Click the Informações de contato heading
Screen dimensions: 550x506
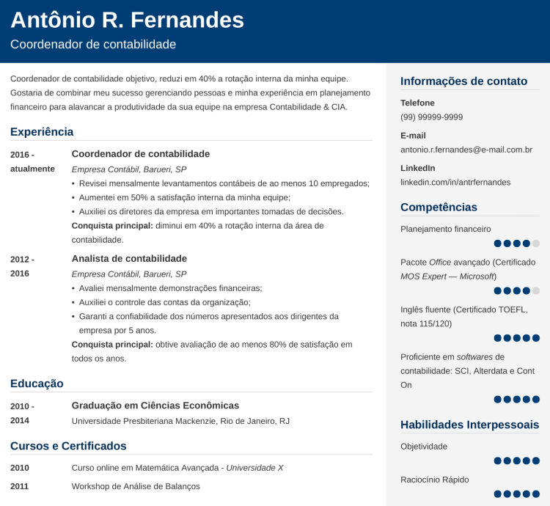click(x=463, y=81)
